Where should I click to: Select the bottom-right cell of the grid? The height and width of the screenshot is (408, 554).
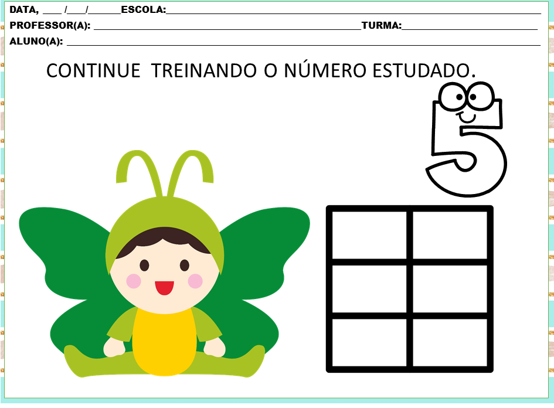tap(450, 342)
